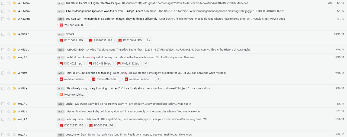The width and height of the screenshot is (347, 137).
Task: Star the 'You Can Win' email
Action: 8,19
